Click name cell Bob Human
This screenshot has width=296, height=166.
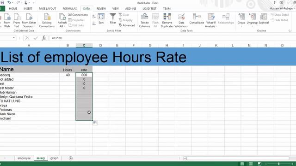point(30,92)
